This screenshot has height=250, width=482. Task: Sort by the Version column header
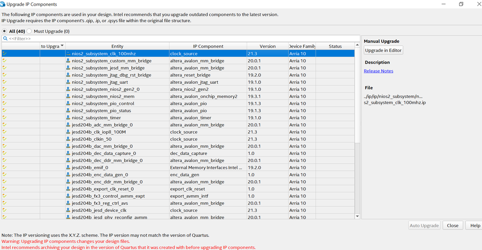pos(267,46)
